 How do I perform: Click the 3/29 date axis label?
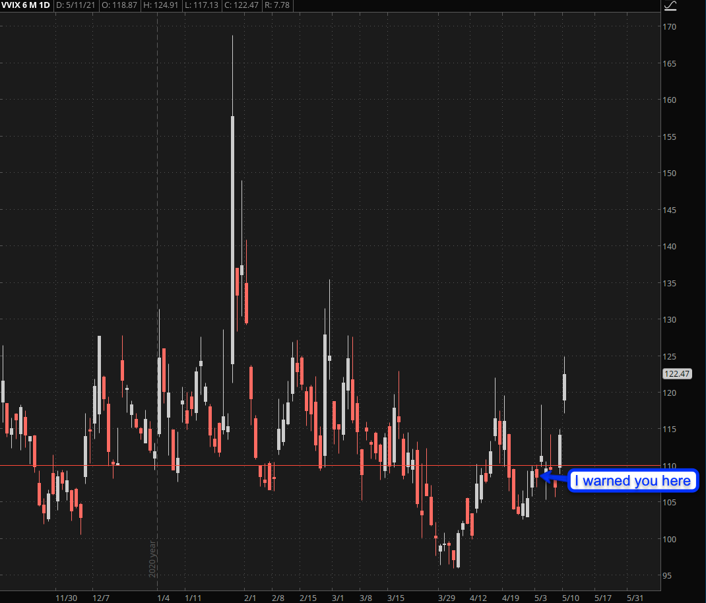[447, 598]
